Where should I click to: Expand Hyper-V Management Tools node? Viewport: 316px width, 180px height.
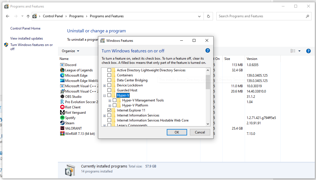click(110, 101)
